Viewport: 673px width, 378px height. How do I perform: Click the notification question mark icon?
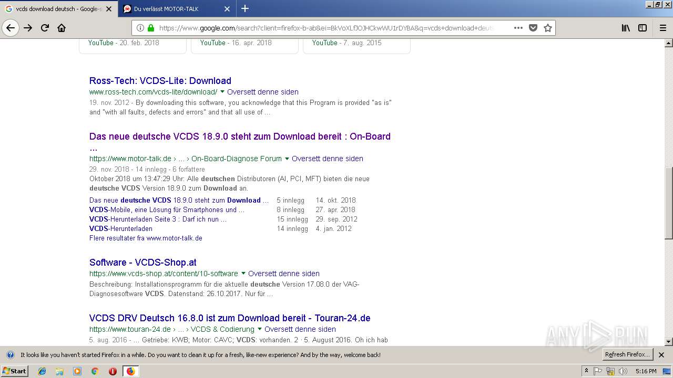click(x=11, y=355)
